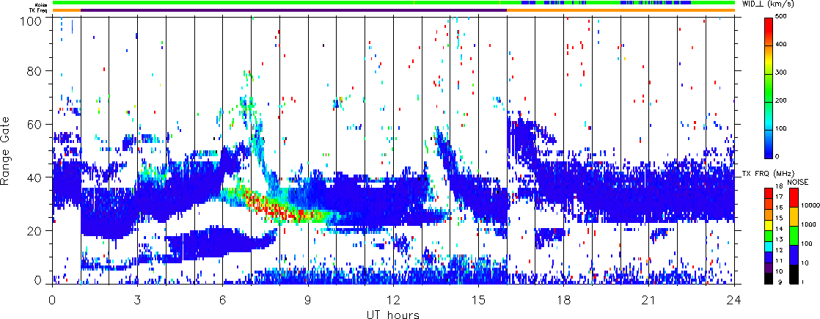This screenshot has width=820, height=319.
Task: Click the 12 tick on UT hours axis
Action: [393, 301]
